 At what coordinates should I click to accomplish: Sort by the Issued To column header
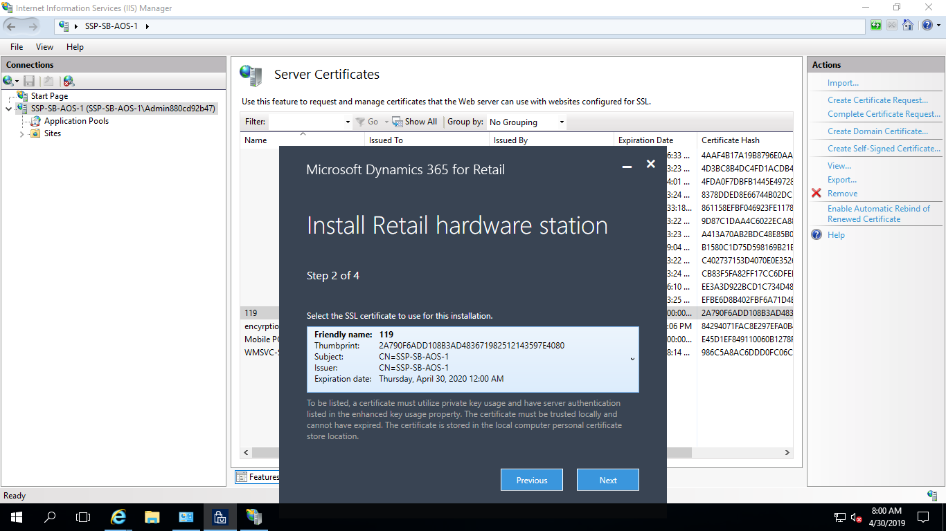pyautogui.click(x=427, y=140)
